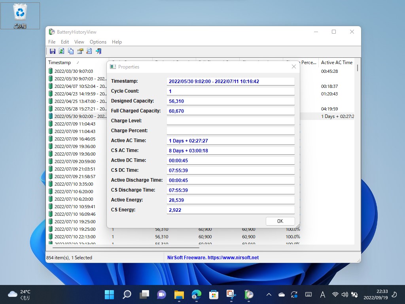Click the Exit door toolbar icon
This screenshot has width=405, height=304.
[98, 51]
